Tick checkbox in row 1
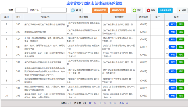This screenshot has width=189, height=107. [167, 24]
